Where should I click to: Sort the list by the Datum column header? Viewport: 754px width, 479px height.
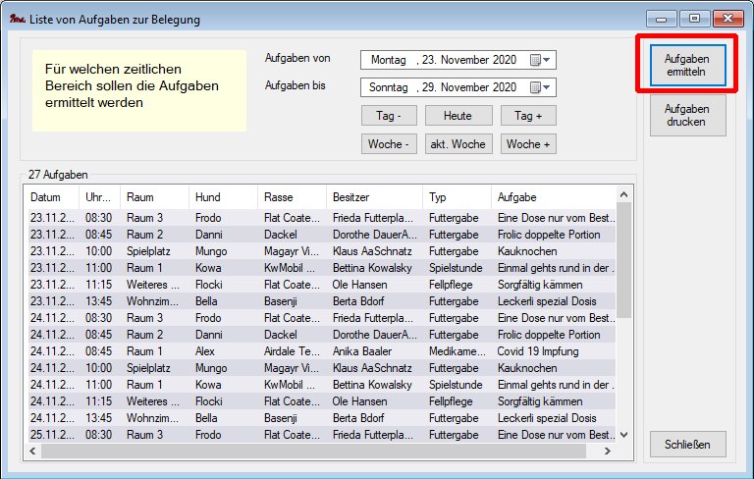52,197
